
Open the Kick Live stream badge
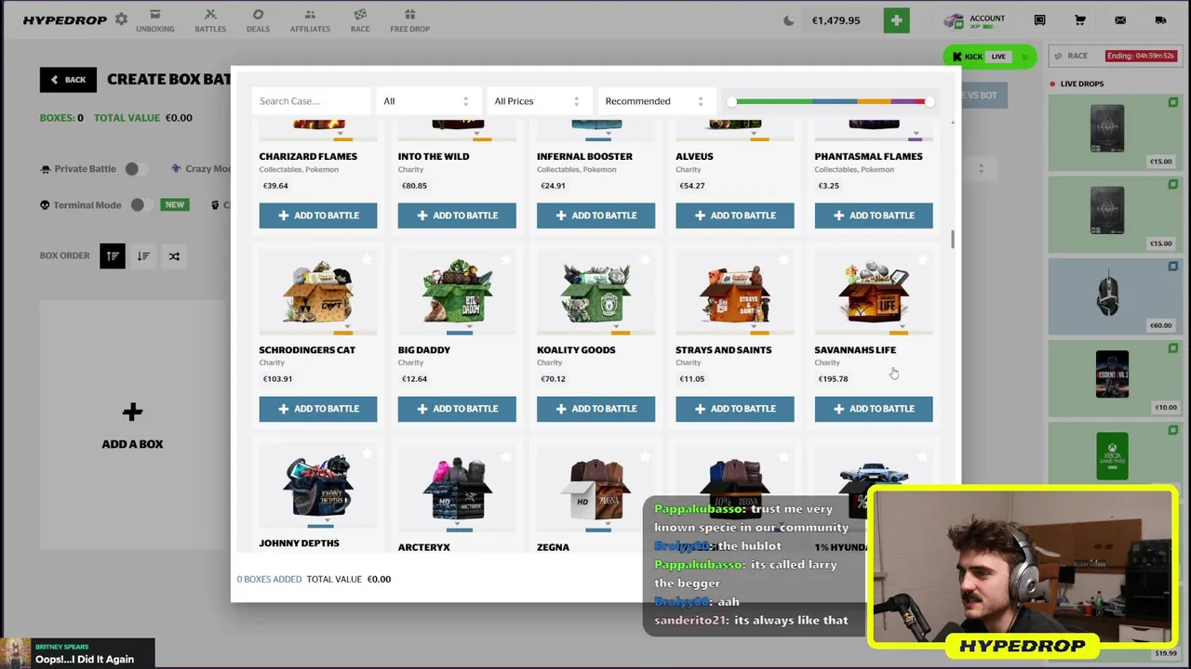(990, 57)
